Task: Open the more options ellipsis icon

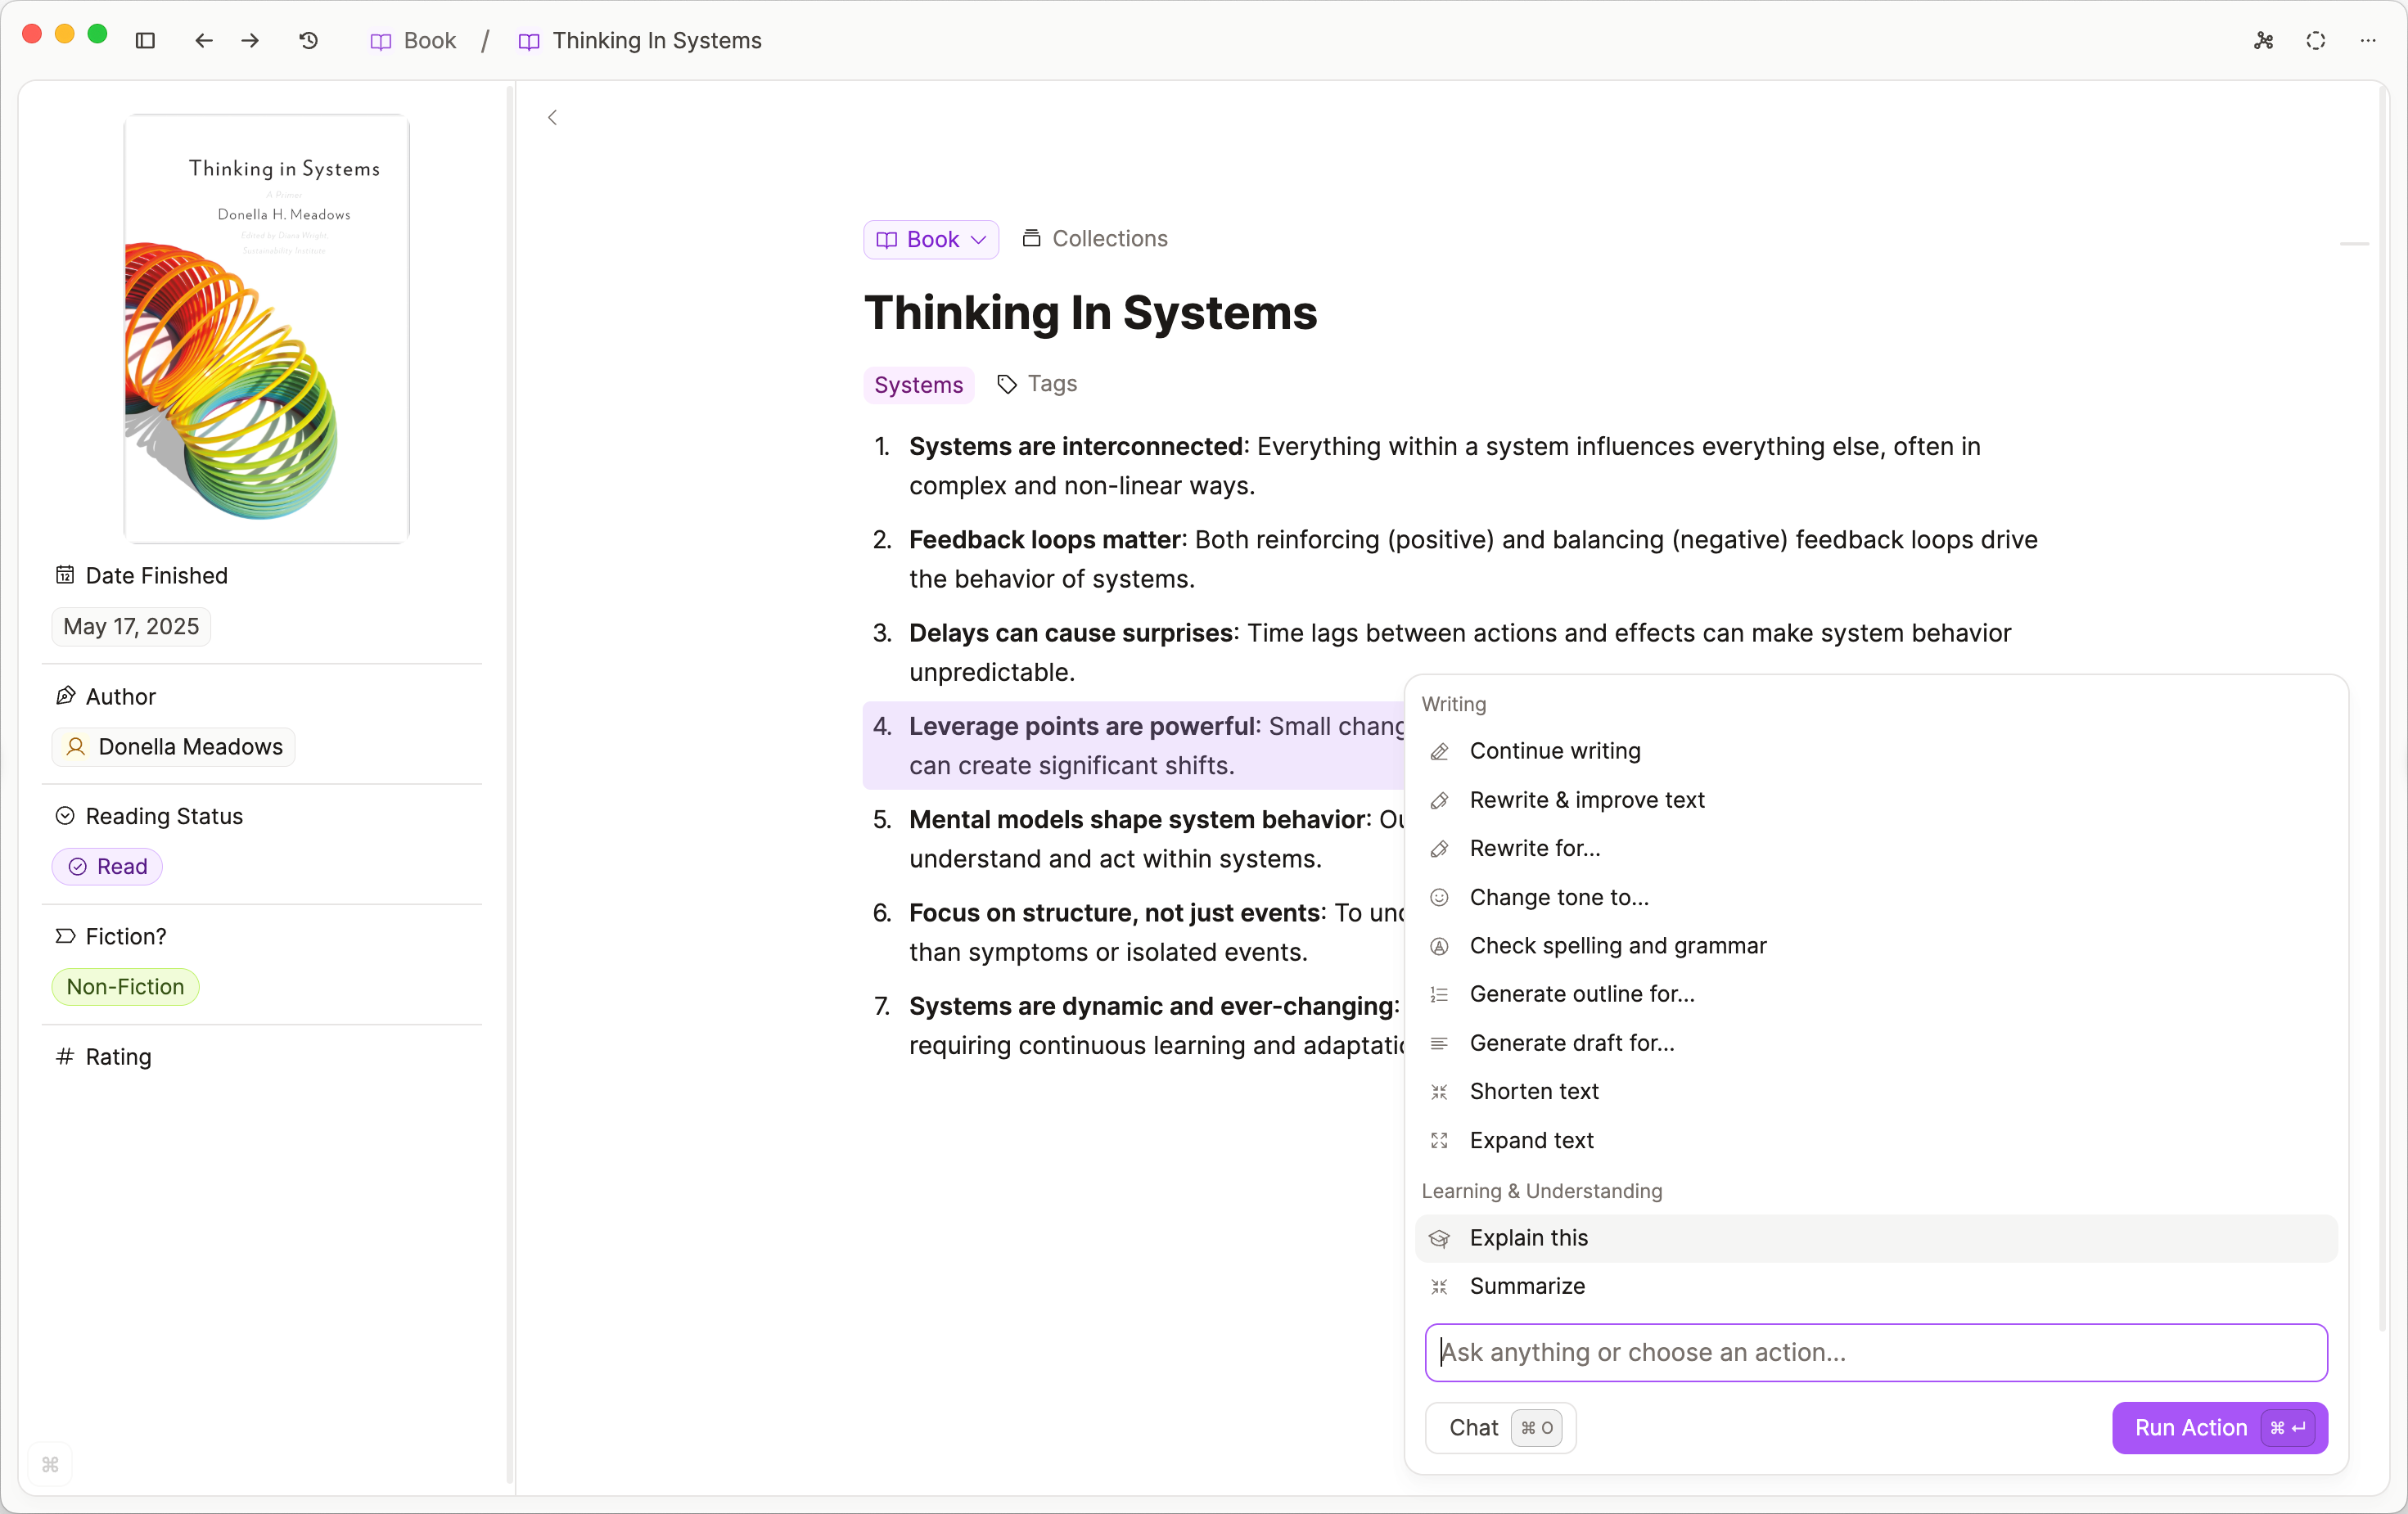Action: point(2368,41)
